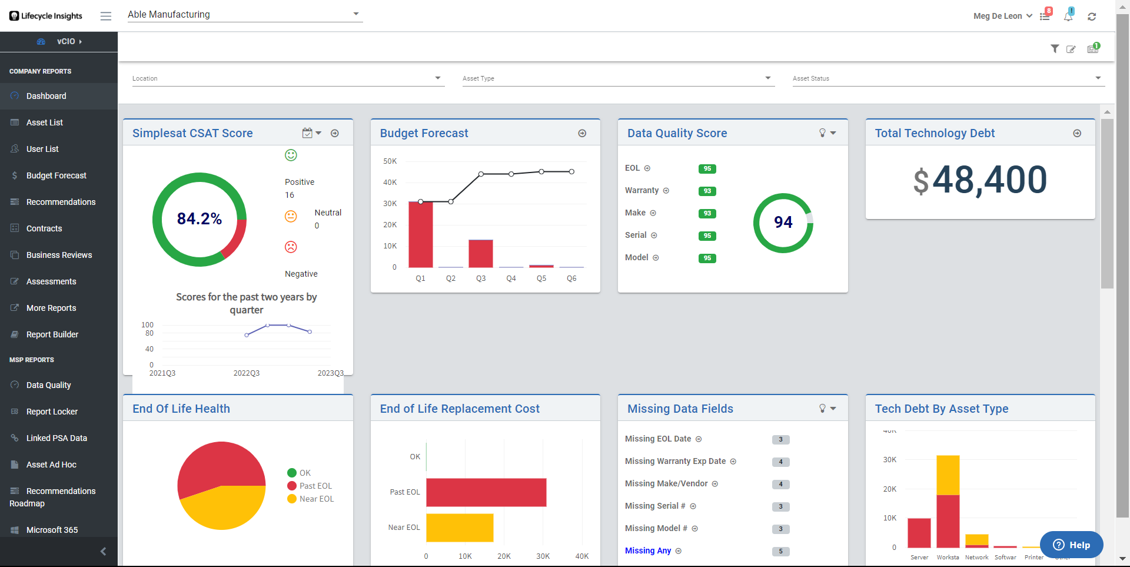Click the Help button
This screenshot has width=1130, height=567.
(1071, 545)
